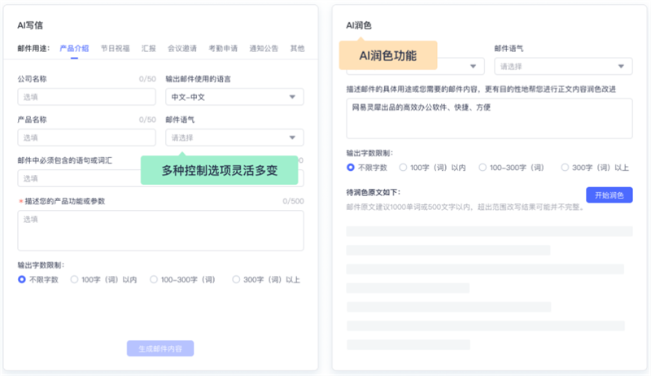Choose 300字(词)以上 in AI润色 panel
Screen dimensions: 651x376
[x=595, y=168]
